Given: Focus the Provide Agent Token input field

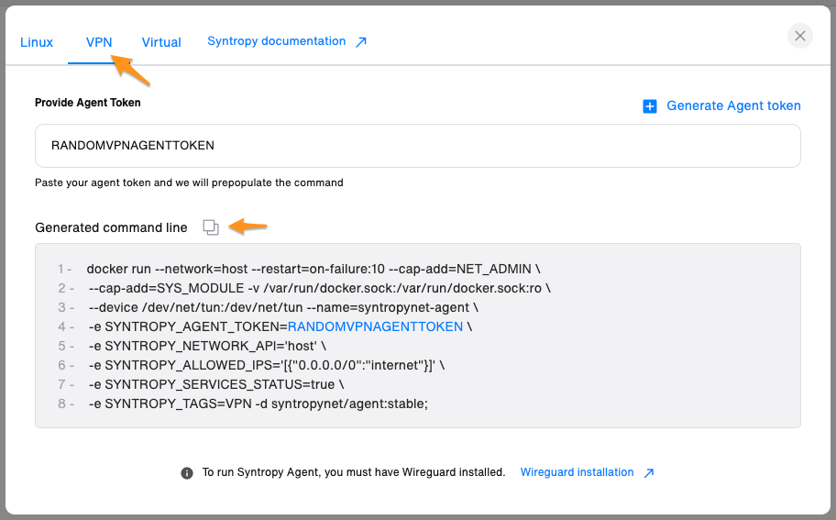Looking at the screenshot, I should (x=417, y=146).
